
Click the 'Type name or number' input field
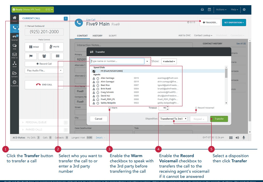117,61
